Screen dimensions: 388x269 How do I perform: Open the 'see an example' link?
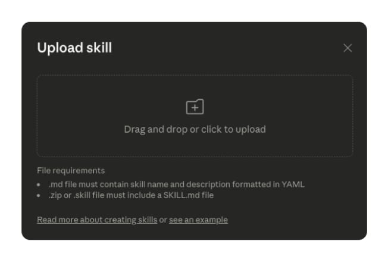click(198, 220)
